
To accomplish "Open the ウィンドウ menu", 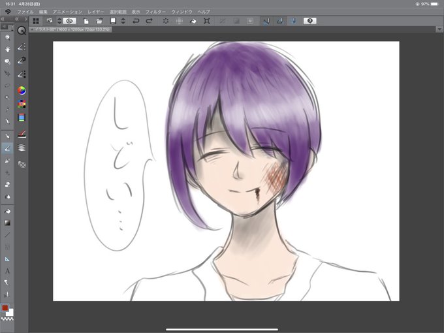I will 182,12.
